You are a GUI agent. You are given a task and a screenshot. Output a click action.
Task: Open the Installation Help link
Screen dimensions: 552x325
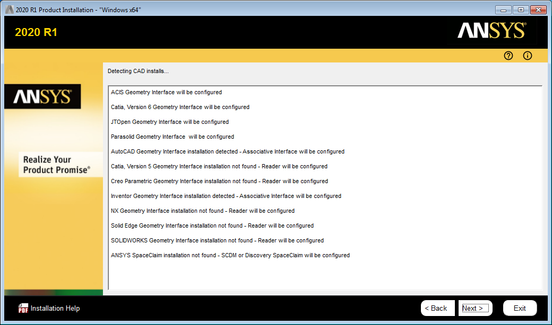55,308
